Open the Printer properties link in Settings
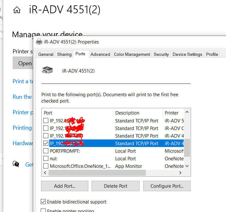The width and height of the screenshot is (226, 212). [23, 112]
